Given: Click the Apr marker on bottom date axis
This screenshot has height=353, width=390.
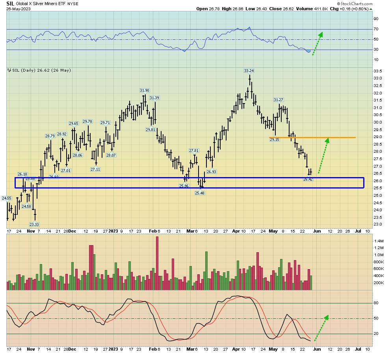Looking at the screenshot, I should (x=236, y=349).
